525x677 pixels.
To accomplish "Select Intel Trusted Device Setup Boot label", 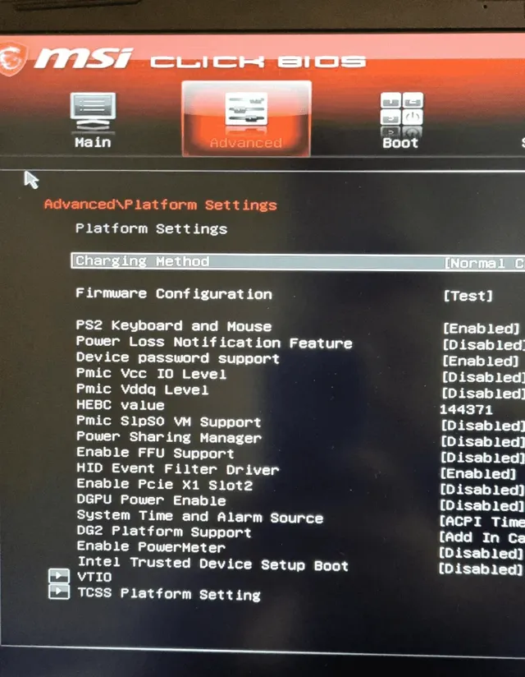I will pos(213,564).
